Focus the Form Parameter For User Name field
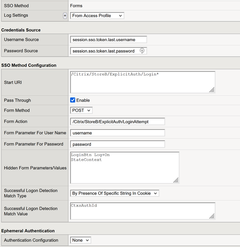This screenshot has height=247, width=240. [x=117, y=133]
